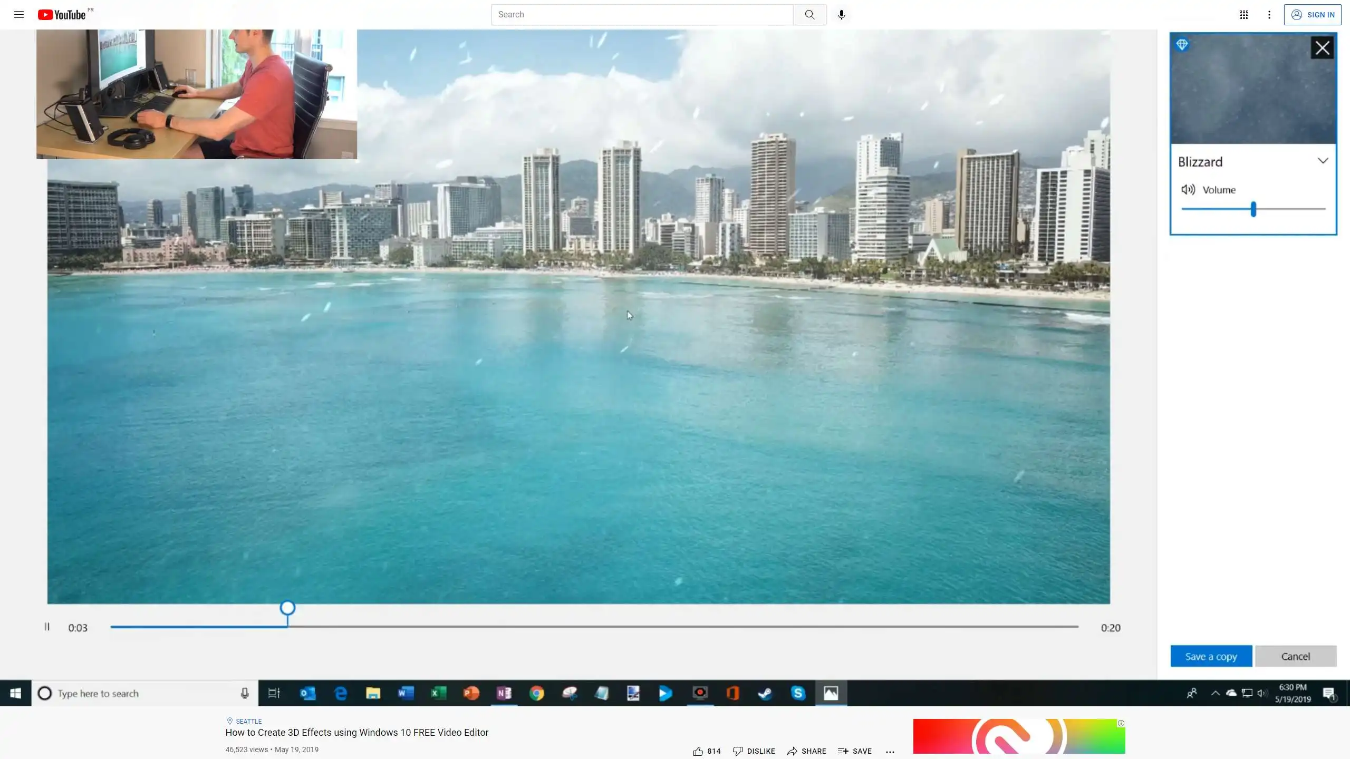1350x759 pixels.
Task: Click the Blizzard volume slider handle
Action: (x=1253, y=209)
